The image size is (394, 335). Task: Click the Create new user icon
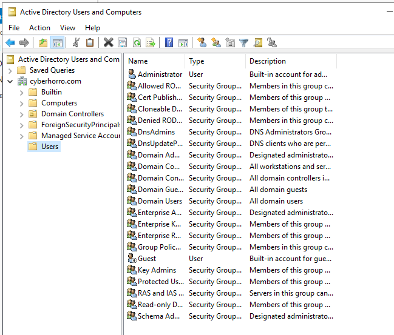click(x=202, y=42)
